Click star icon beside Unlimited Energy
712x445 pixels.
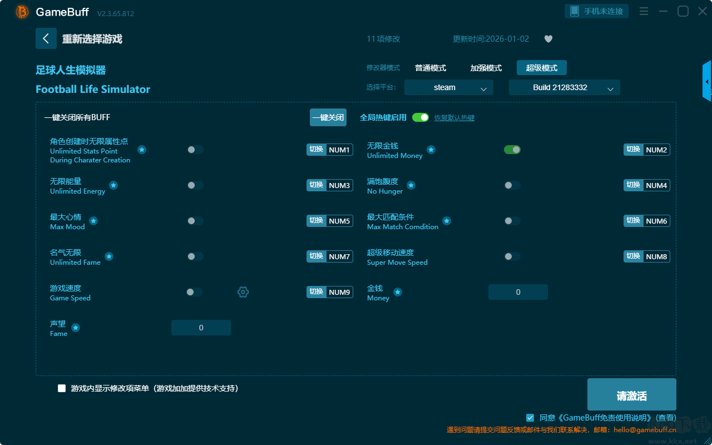tap(113, 185)
